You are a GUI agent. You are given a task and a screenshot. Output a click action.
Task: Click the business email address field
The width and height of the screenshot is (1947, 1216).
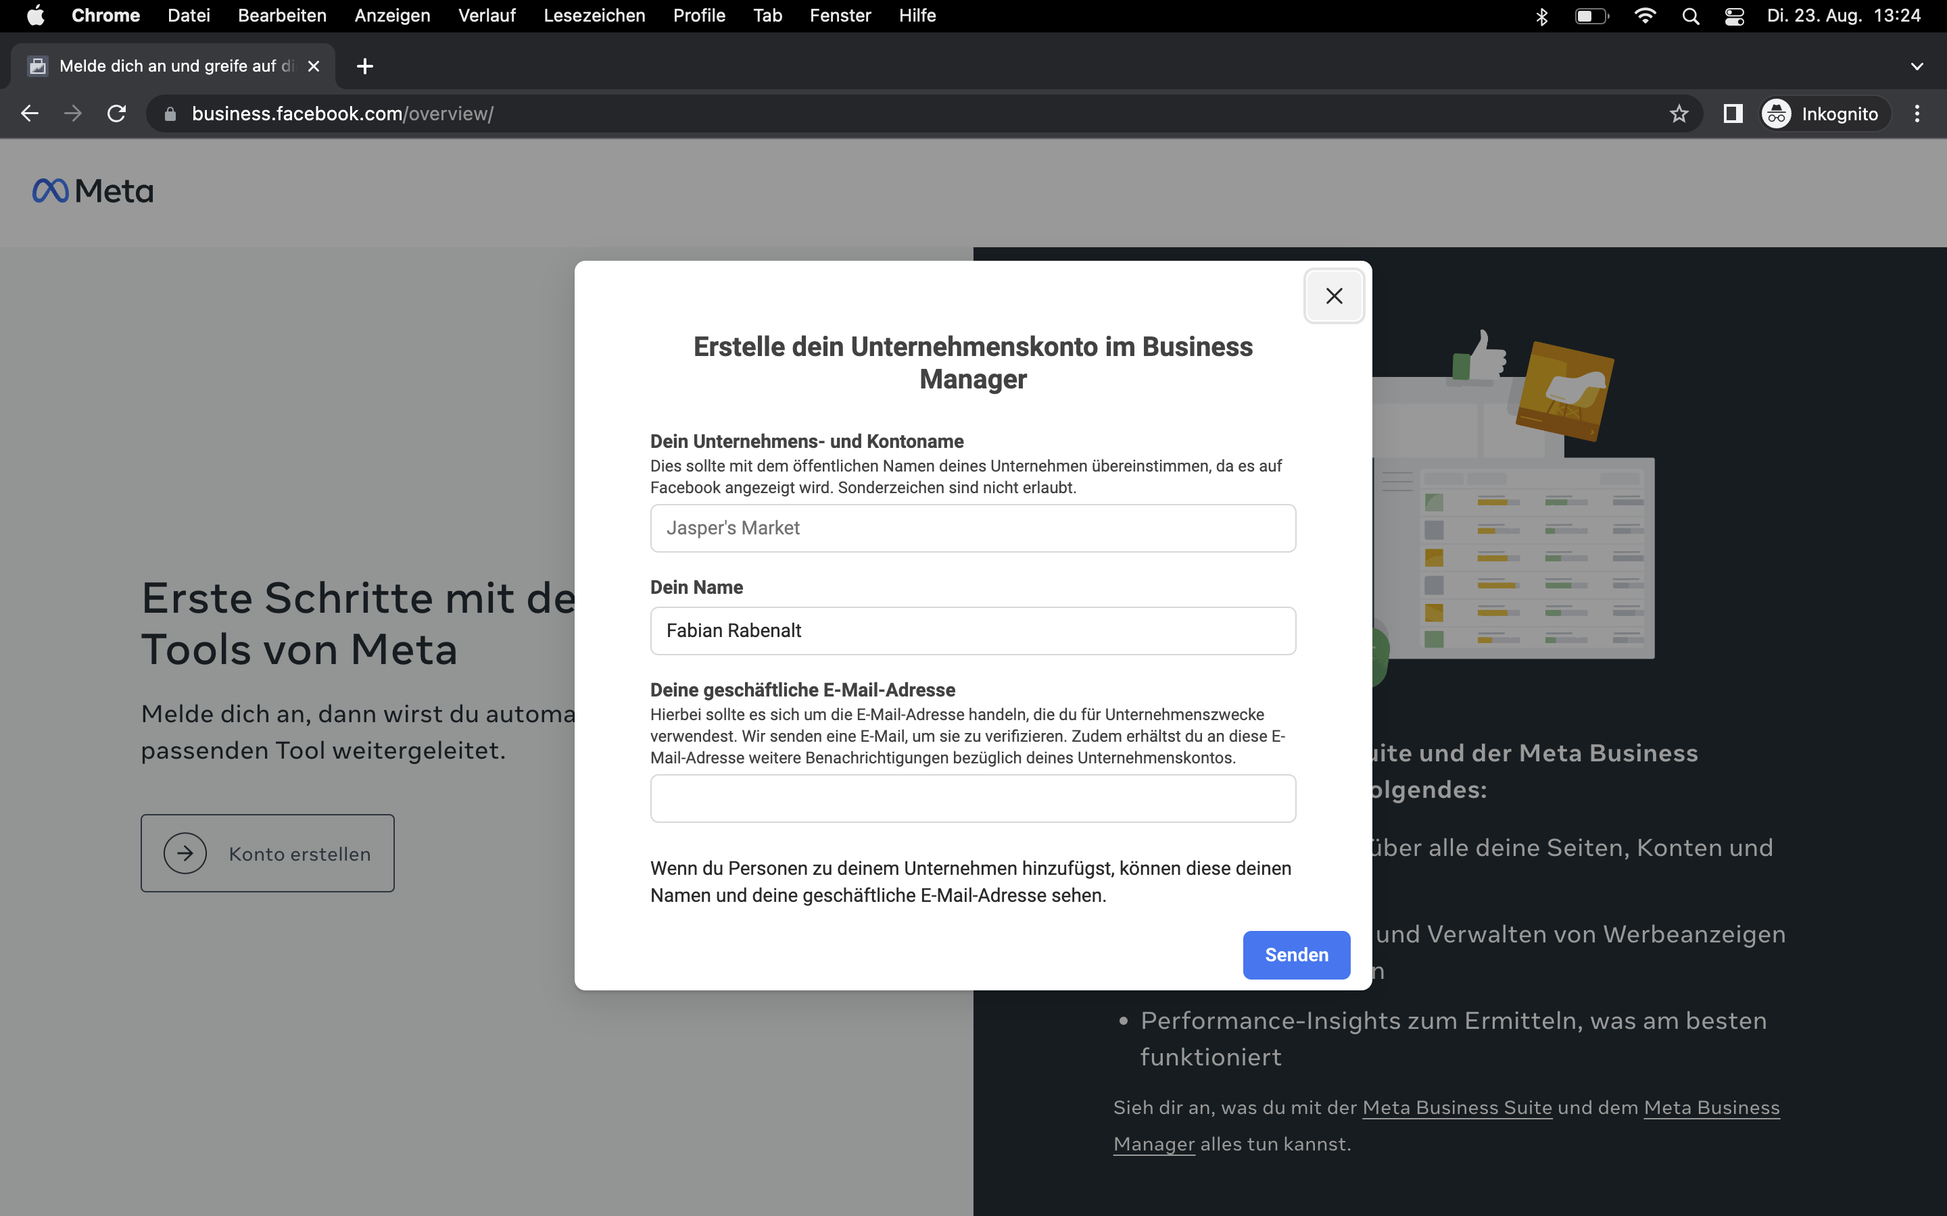[972, 799]
